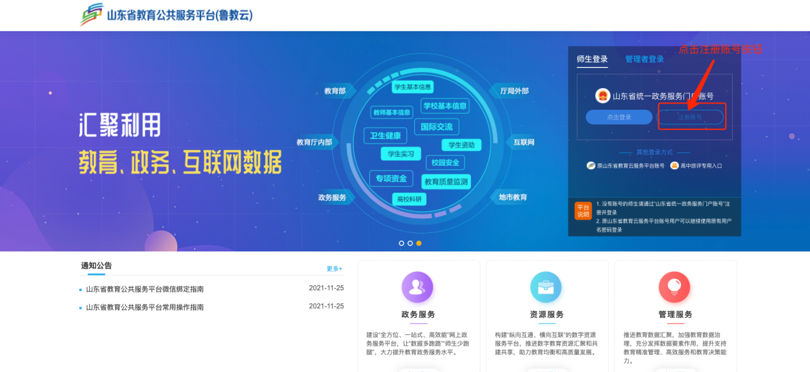Click the 互联网 label in the banner

[524, 142]
